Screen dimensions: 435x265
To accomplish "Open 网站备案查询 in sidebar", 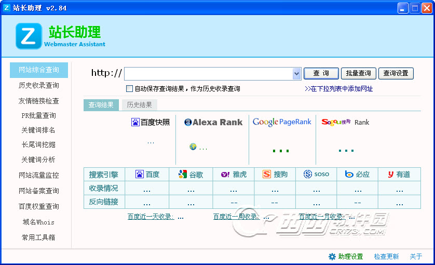I will (x=39, y=191).
